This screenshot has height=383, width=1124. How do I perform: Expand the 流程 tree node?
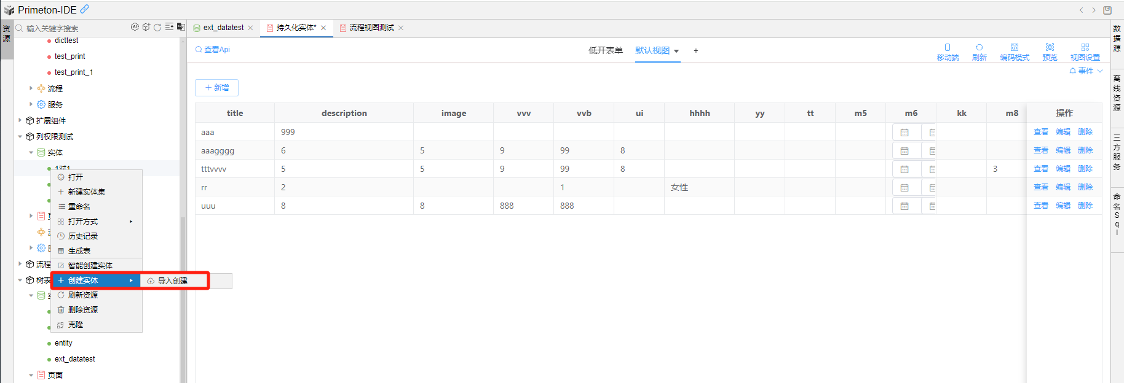pyautogui.click(x=31, y=88)
